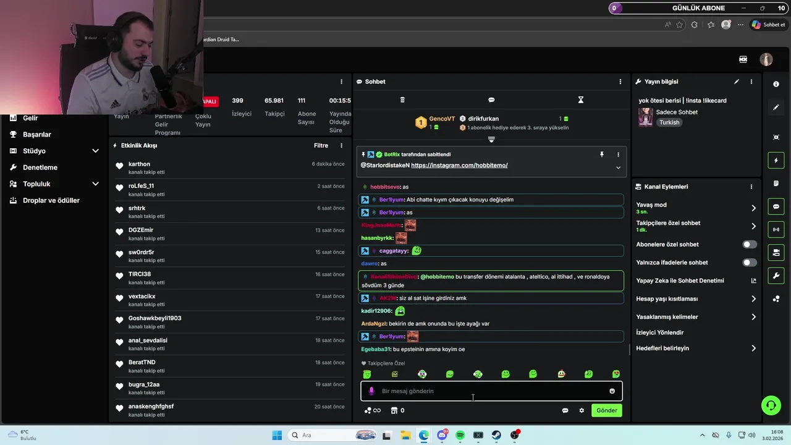Click the camera icon in right sidebar
The image size is (791, 445).
click(x=776, y=252)
